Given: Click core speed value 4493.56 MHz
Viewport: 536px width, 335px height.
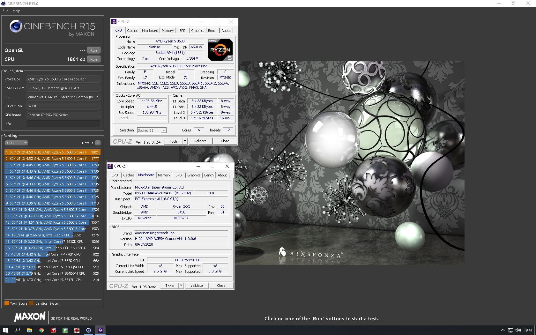Looking at the screenshot, I should pos(152,101).
